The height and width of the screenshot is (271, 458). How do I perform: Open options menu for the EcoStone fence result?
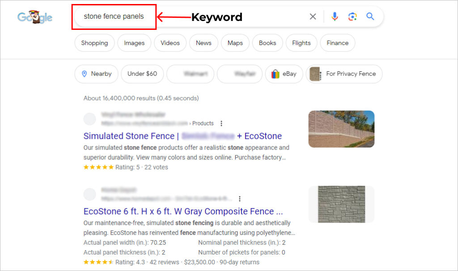click(240, 199)
